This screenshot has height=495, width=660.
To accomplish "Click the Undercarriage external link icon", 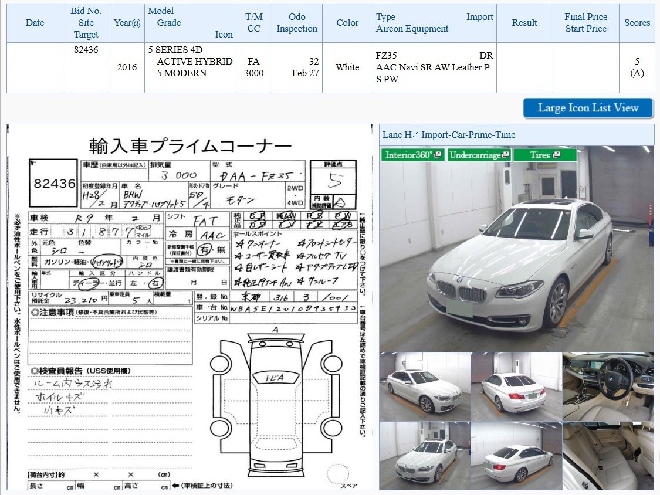I will (x=506, y=154).
